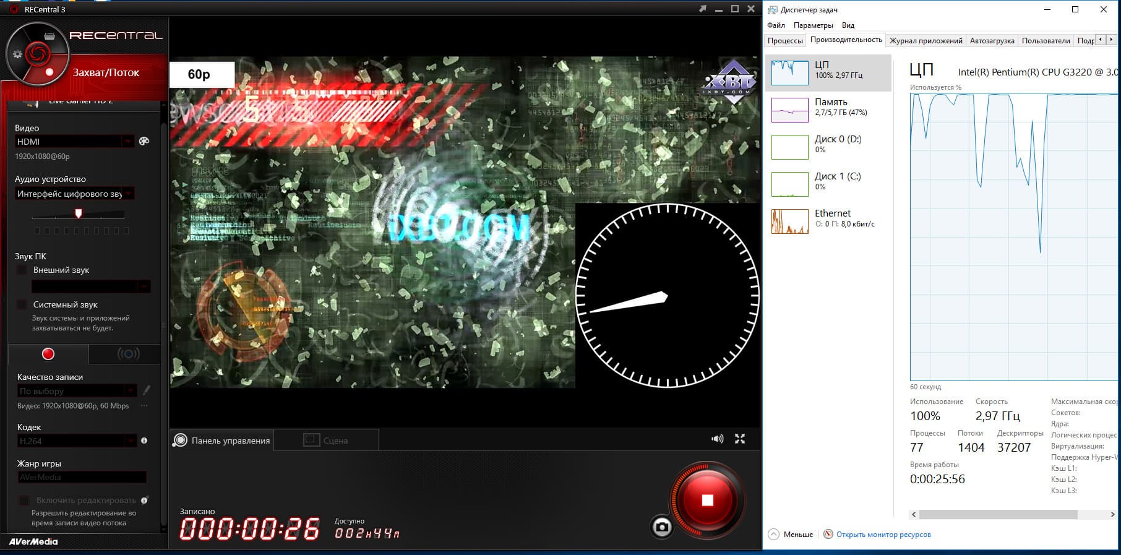Maximize the RECentral 3 window
Viewport: 1121px width, 555px height.
click(735, 9)
